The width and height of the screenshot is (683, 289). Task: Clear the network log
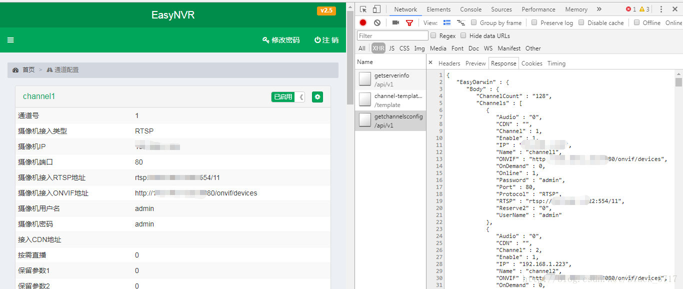pyautogui.click(x=377, y=22)
